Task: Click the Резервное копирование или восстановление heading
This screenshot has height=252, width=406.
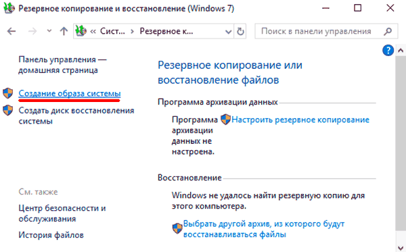Action: point(230,72)
